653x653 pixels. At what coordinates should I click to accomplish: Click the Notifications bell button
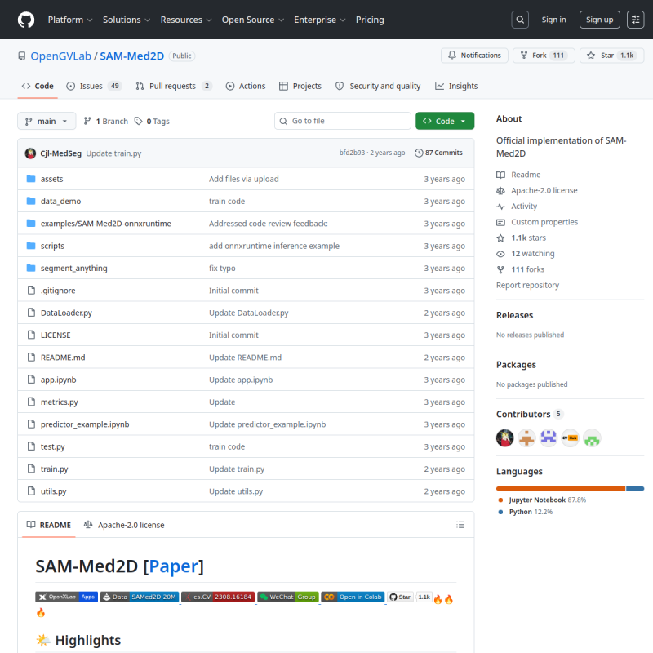coord(474,56)
